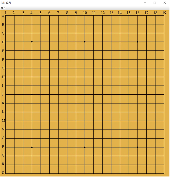The height and width of the screenshot is (177, 170).
Task: Click the corner intersection of row S, column 1
Action: click(x=5, y=174)
